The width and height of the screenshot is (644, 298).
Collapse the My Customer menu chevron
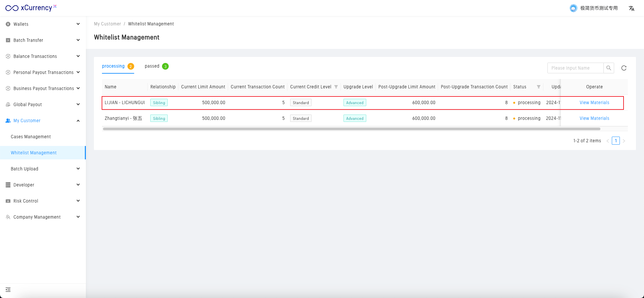tap(78, 121)
